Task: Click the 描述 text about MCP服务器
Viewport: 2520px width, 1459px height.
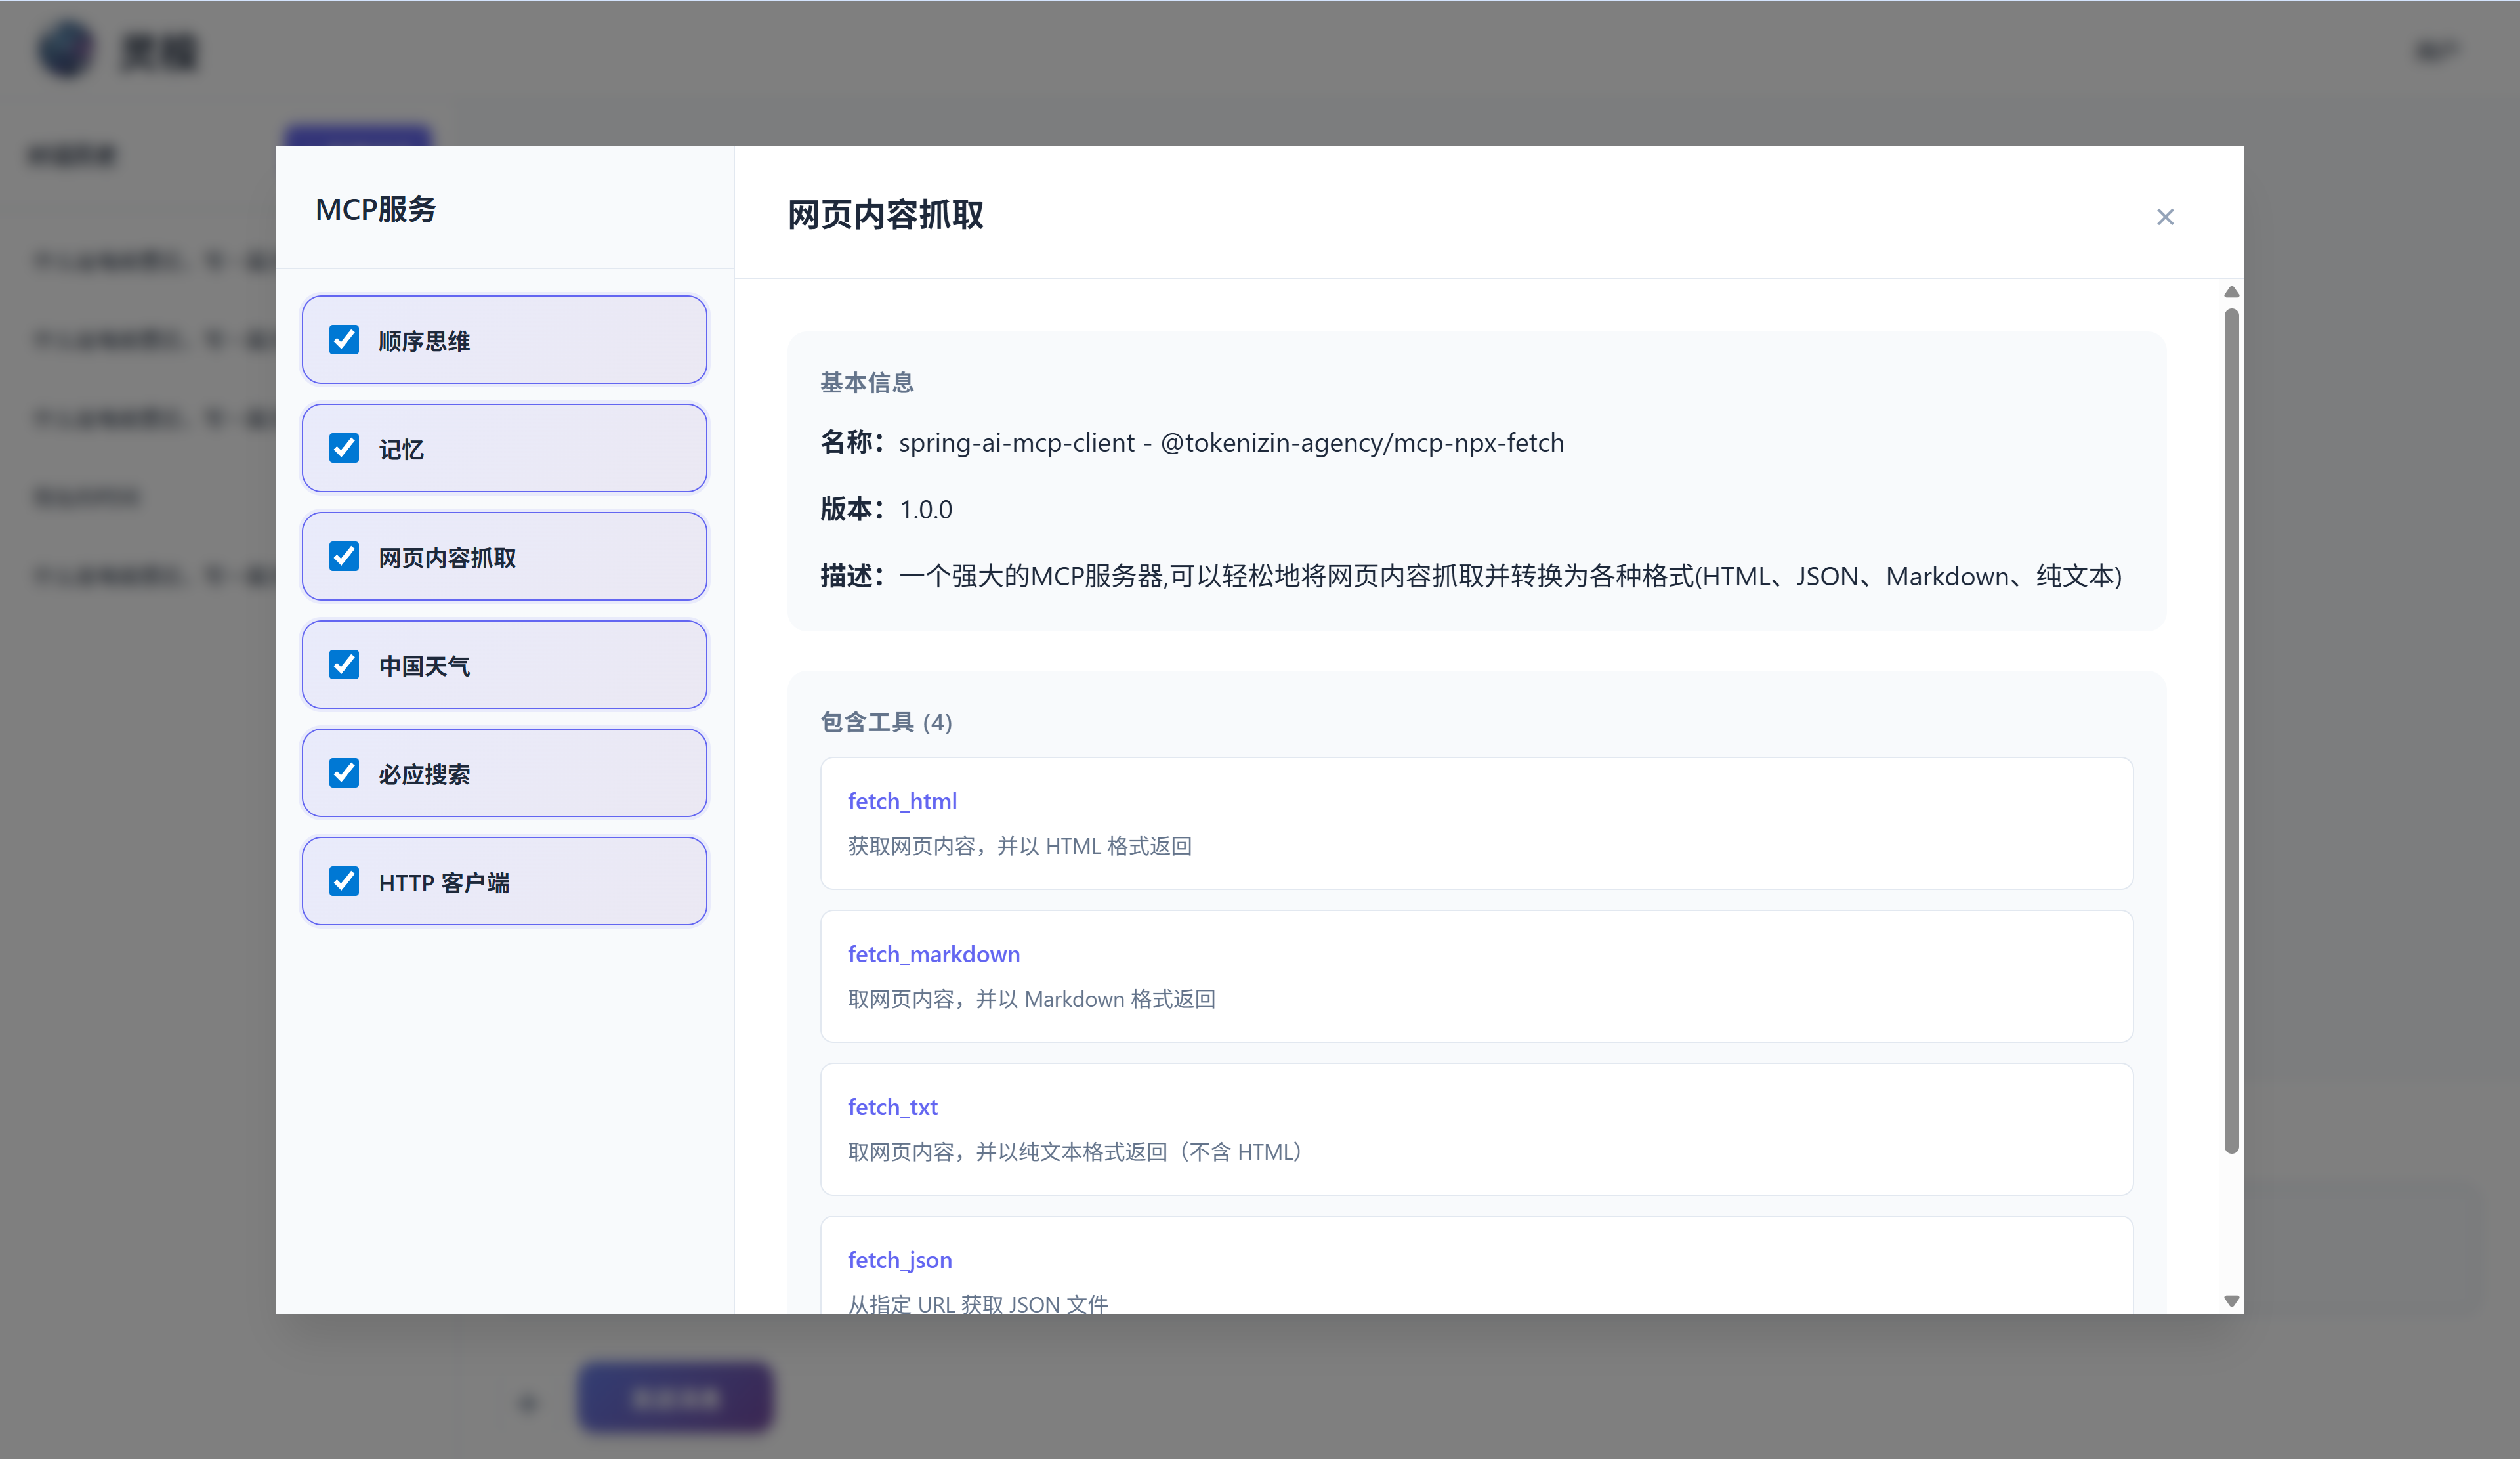Action: point(1510,576)
